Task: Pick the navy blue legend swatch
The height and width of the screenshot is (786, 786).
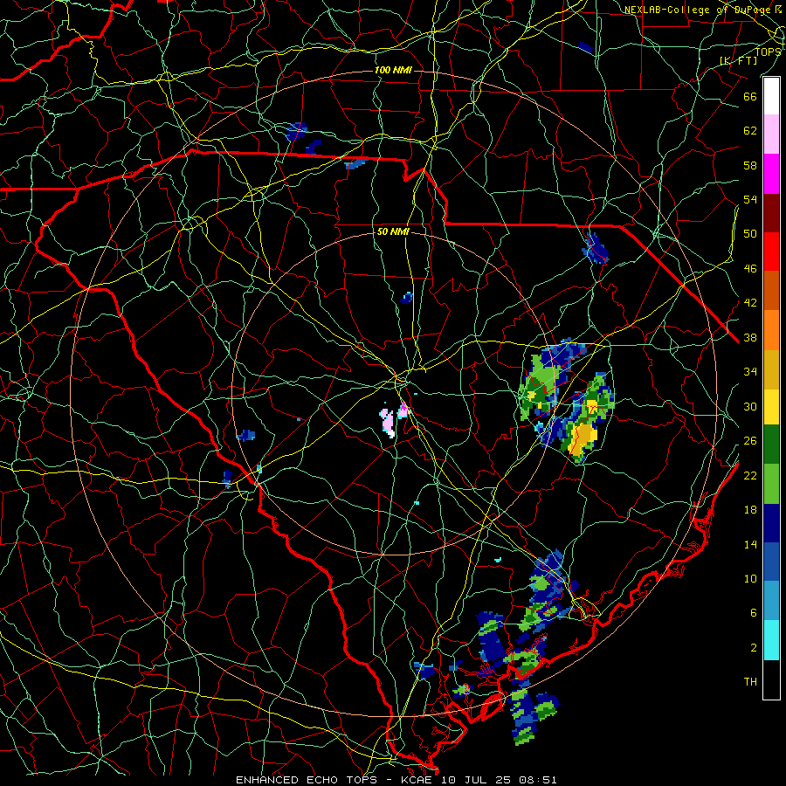Action: pyautogui.click(x=771, y=523)
